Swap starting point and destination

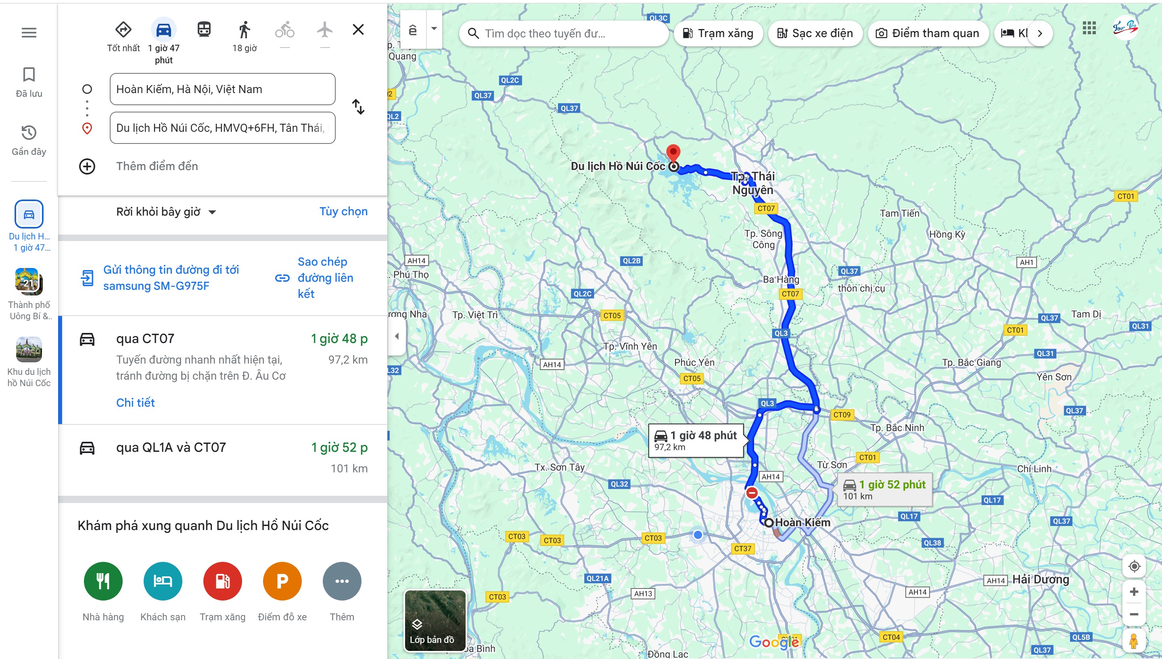[x=358, y=107]
